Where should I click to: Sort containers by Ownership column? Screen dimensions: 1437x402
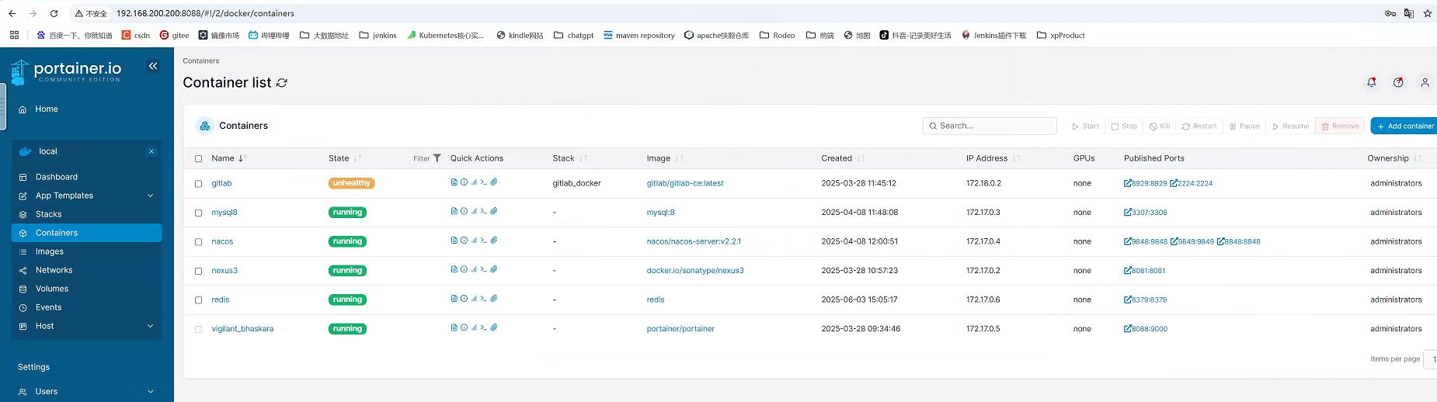(1394, 158)
